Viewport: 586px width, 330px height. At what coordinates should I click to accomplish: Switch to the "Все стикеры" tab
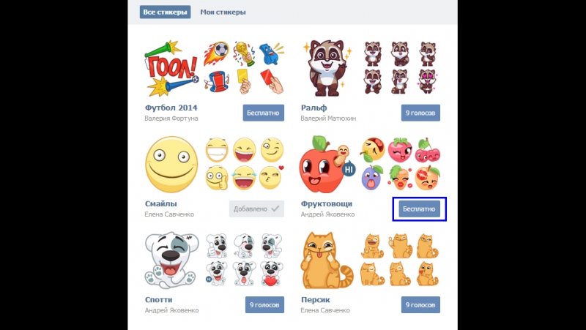(166, 12)
